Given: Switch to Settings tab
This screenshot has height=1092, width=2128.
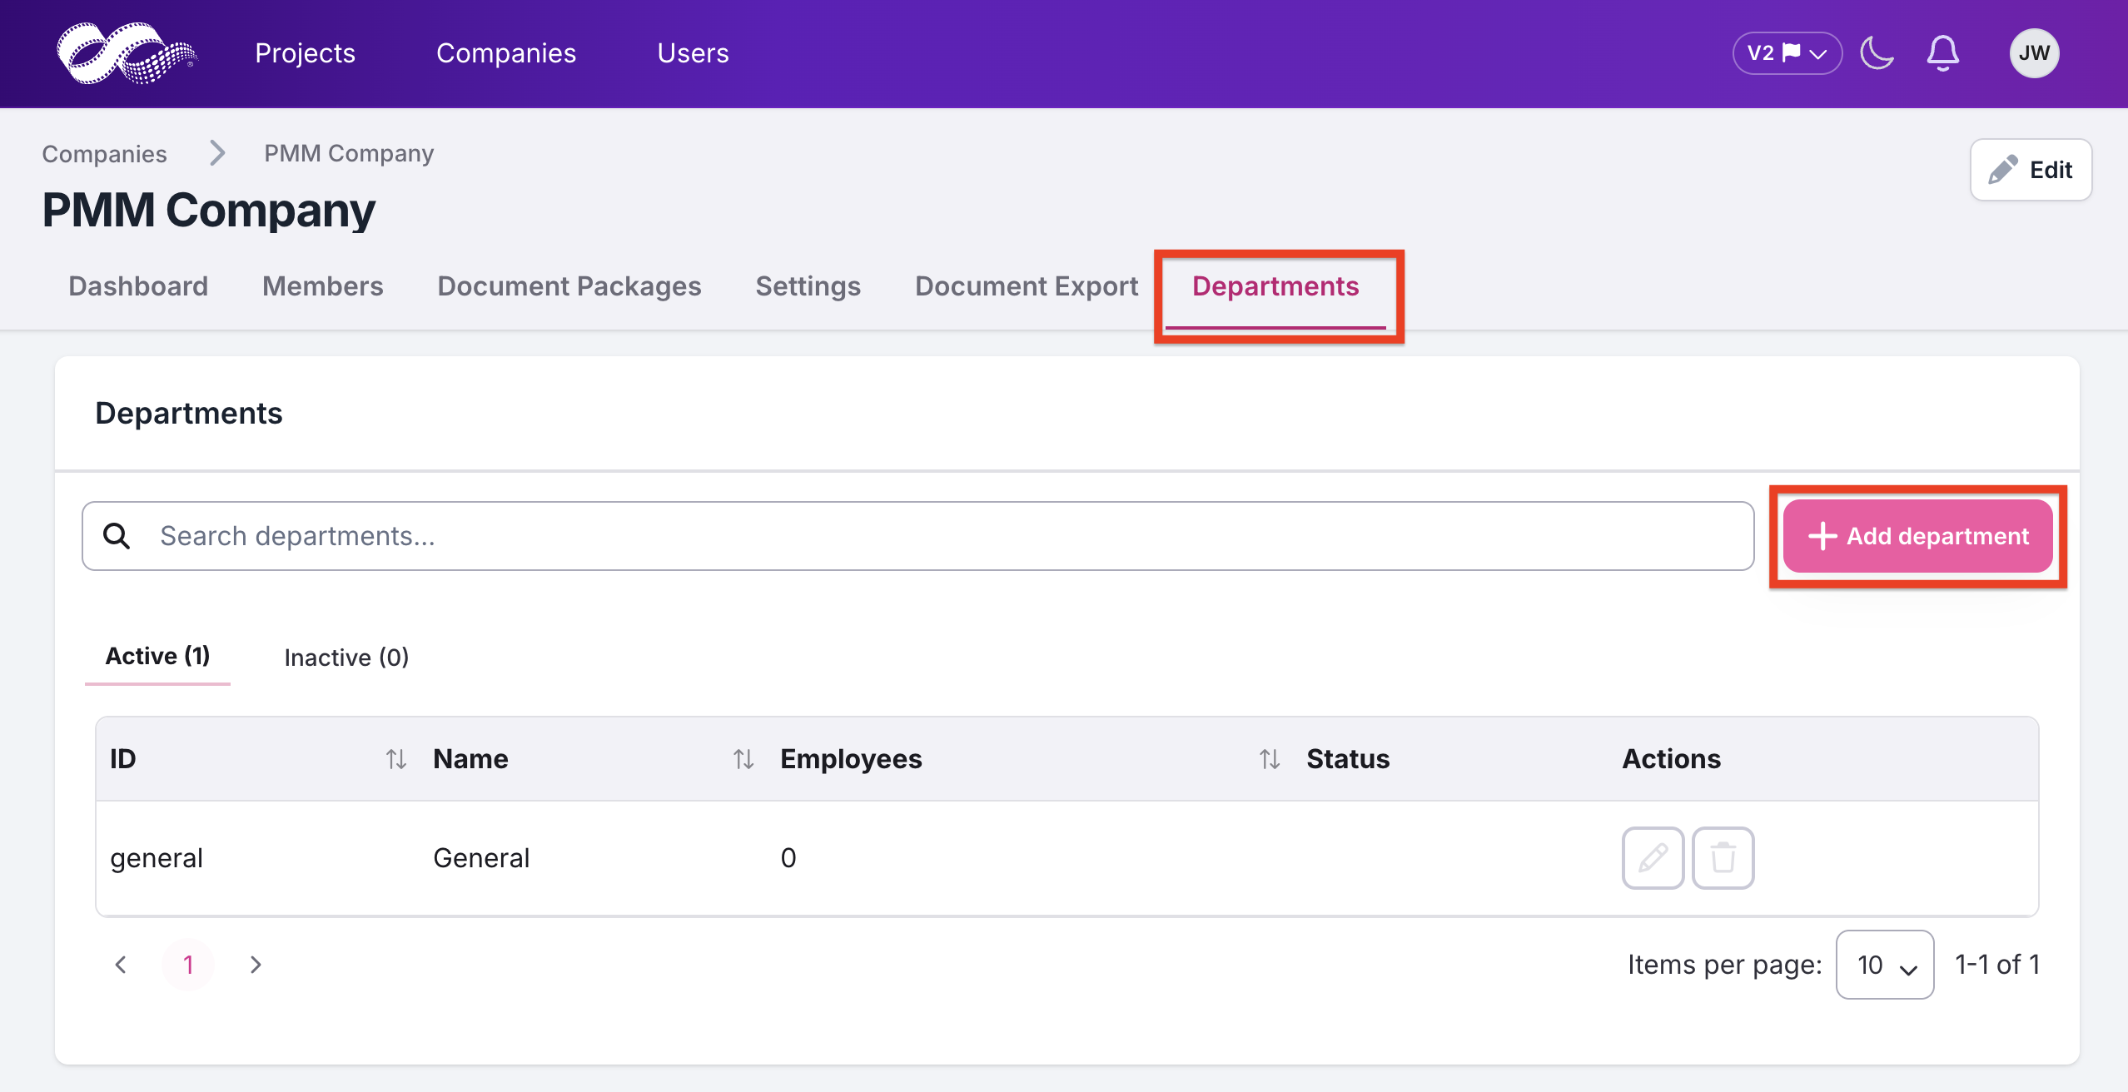Looking at the screenshot, I should [808, 286].
